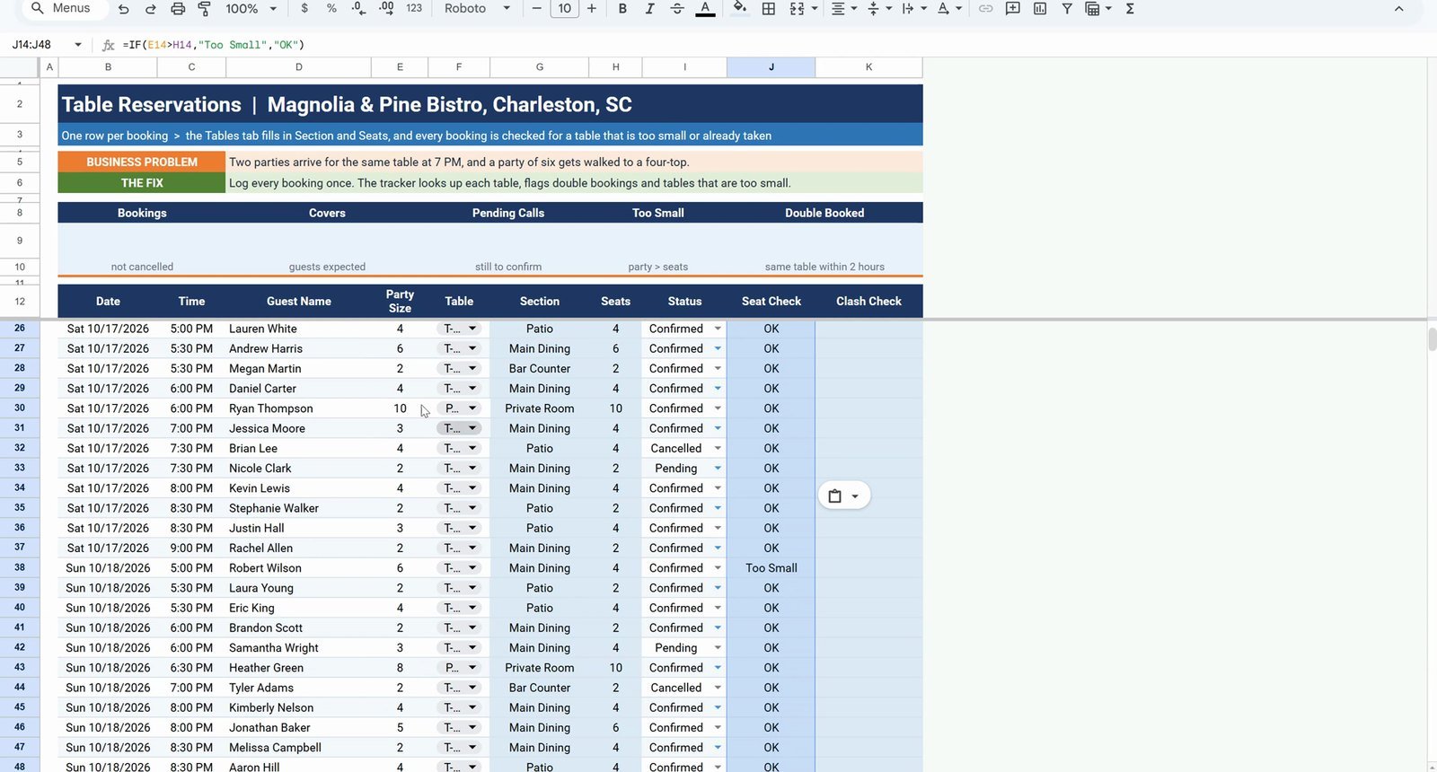Redo the last undone action

pos(150,8)
